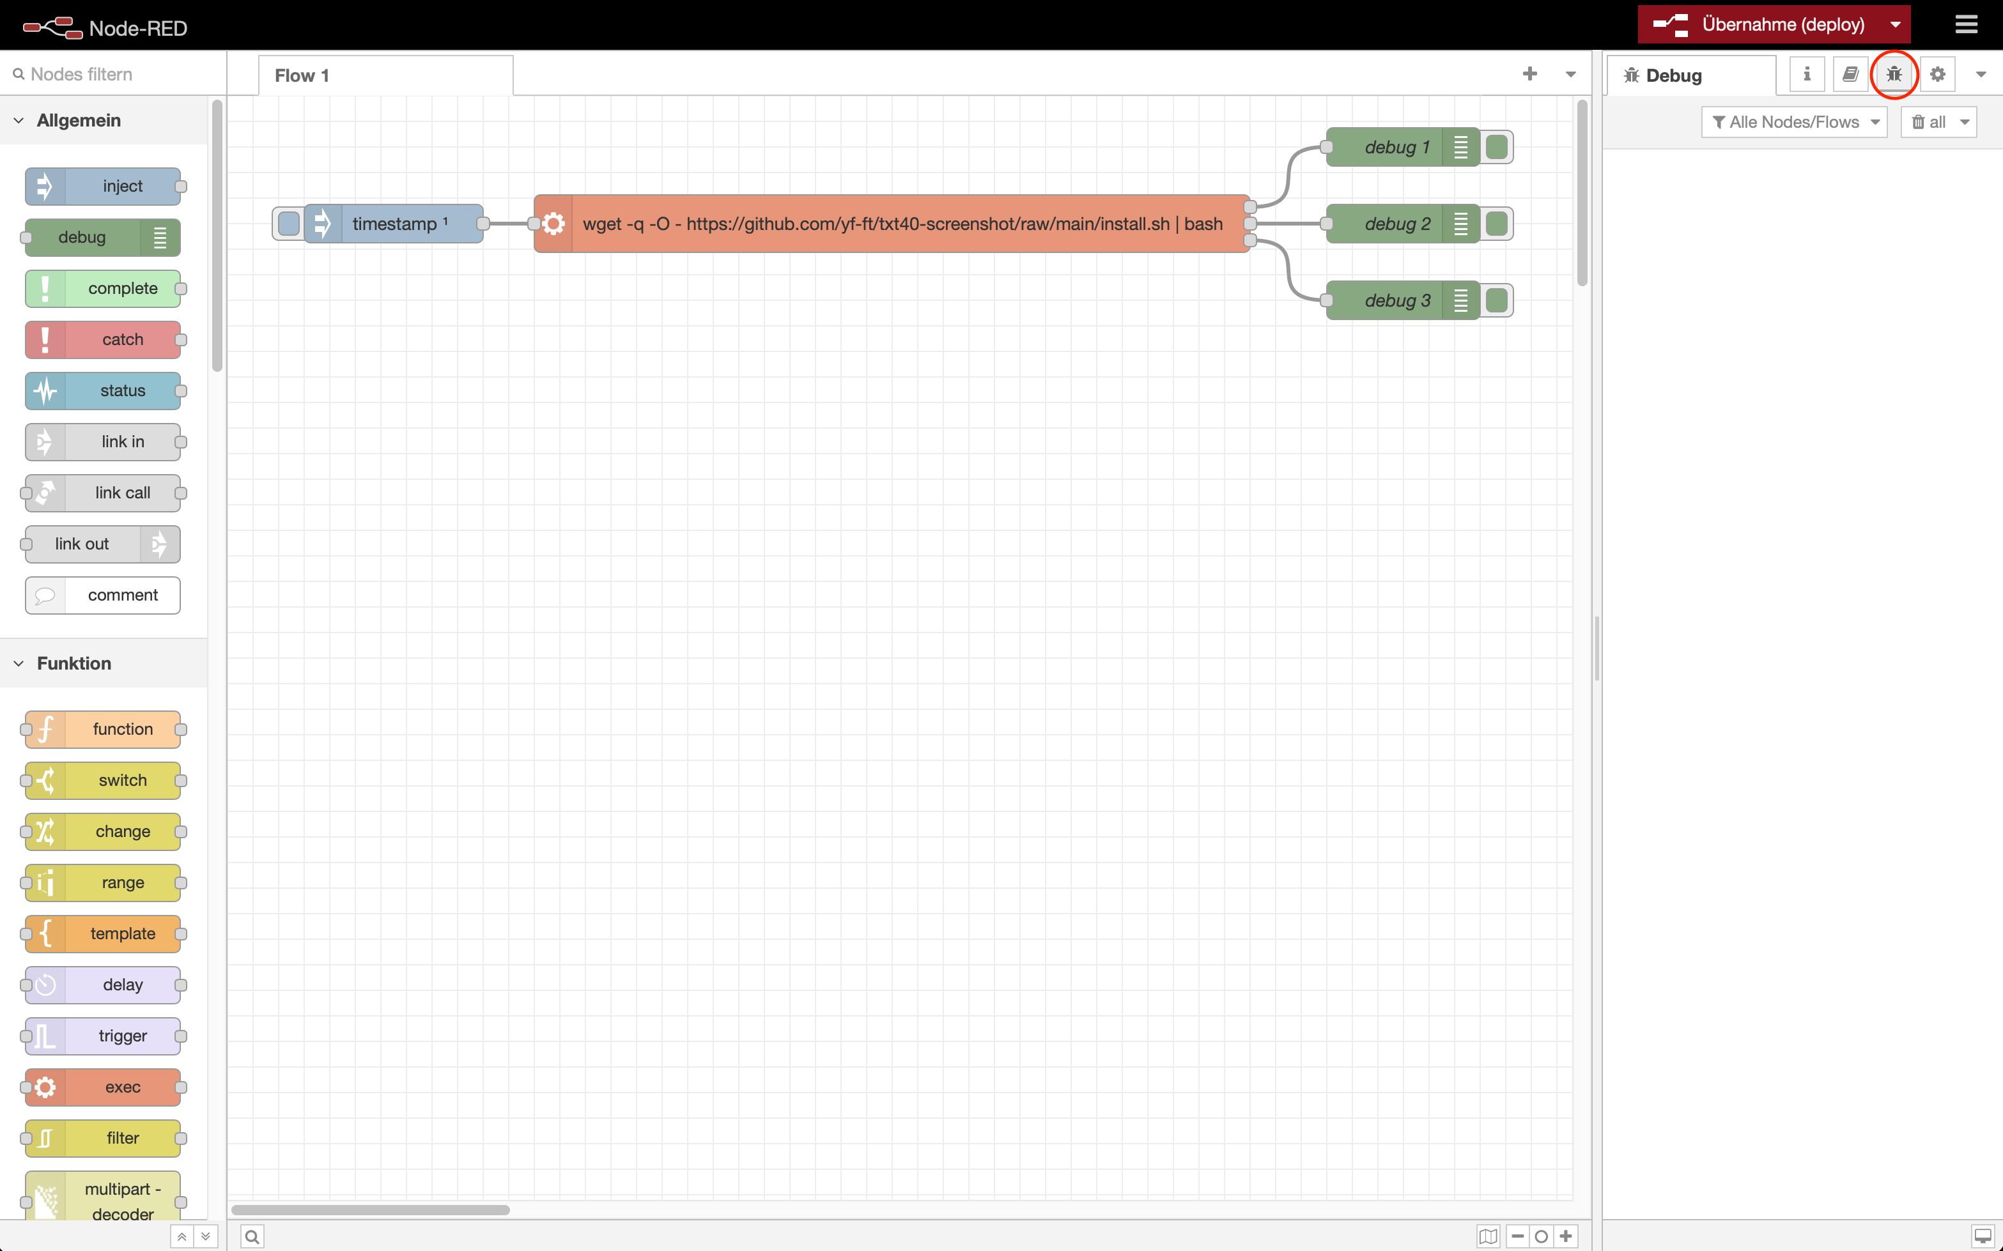Select the debug node in palette
Image resolution: width=2003 pixels, height=1251 pixels.
[x=103, y=238]
